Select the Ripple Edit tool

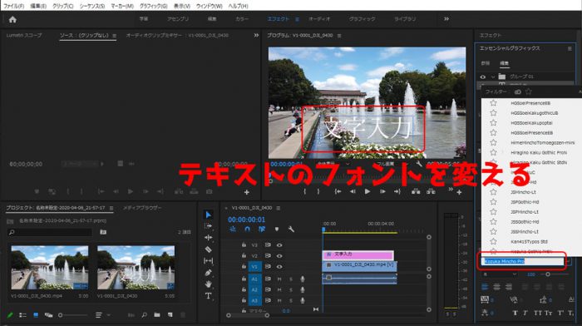(x=208, y=237)
